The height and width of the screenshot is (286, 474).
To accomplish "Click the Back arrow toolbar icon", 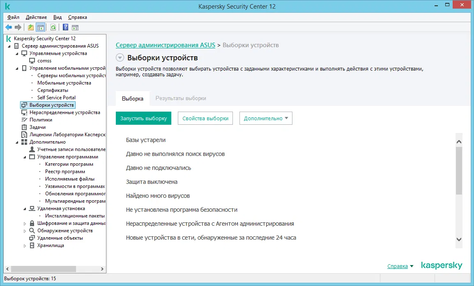I will click(x=9, y=27).
